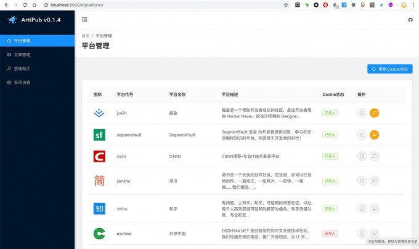
Task: Click the search icon in jianshu row
Action: pyautogui.click(x=375, y=181)
